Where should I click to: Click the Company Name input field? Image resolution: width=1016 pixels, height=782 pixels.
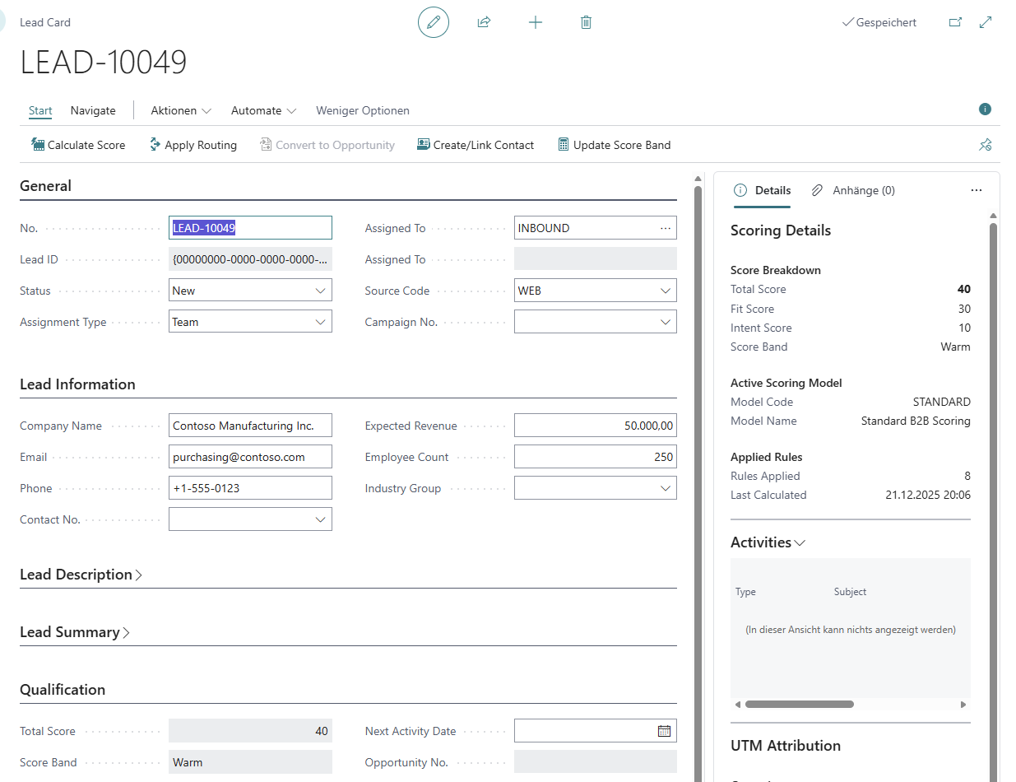(x=250, y=426)
